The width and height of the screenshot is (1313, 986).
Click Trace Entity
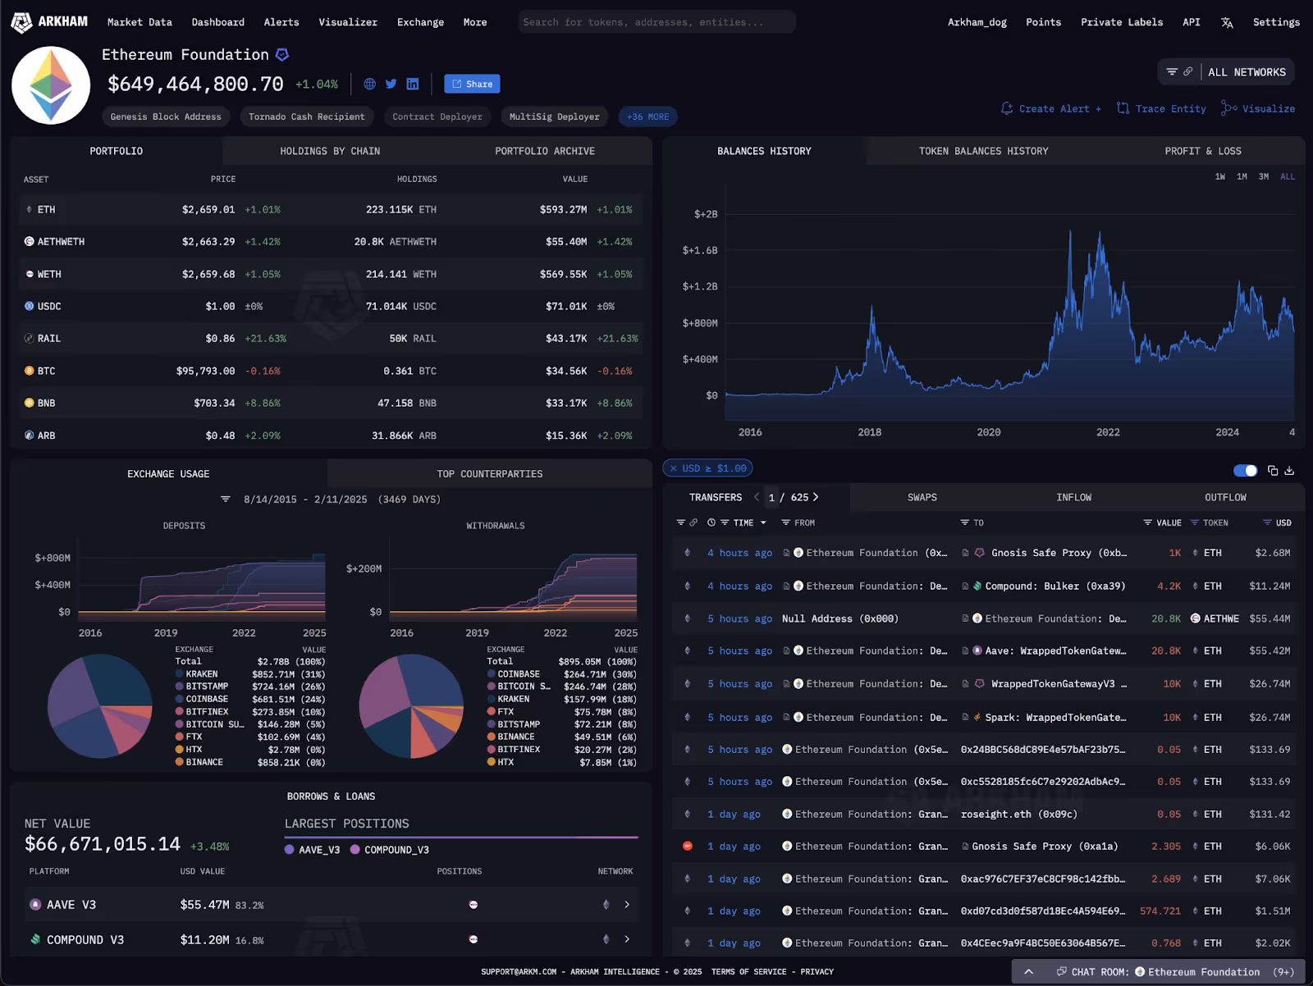pyautogui.click(x=1162, y=108)
